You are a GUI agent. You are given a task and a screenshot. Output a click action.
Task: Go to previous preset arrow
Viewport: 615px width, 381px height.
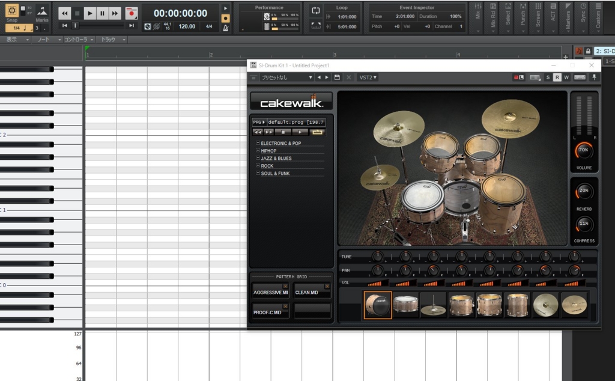[319, 78]
